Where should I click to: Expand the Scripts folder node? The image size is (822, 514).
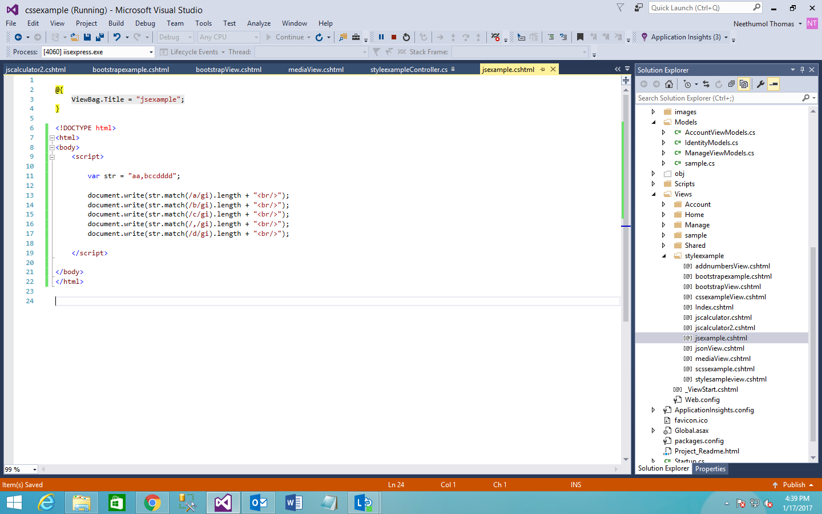point(654,184)
